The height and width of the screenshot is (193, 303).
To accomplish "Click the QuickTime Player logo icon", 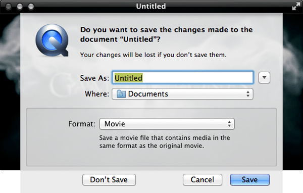I will 52,40.
